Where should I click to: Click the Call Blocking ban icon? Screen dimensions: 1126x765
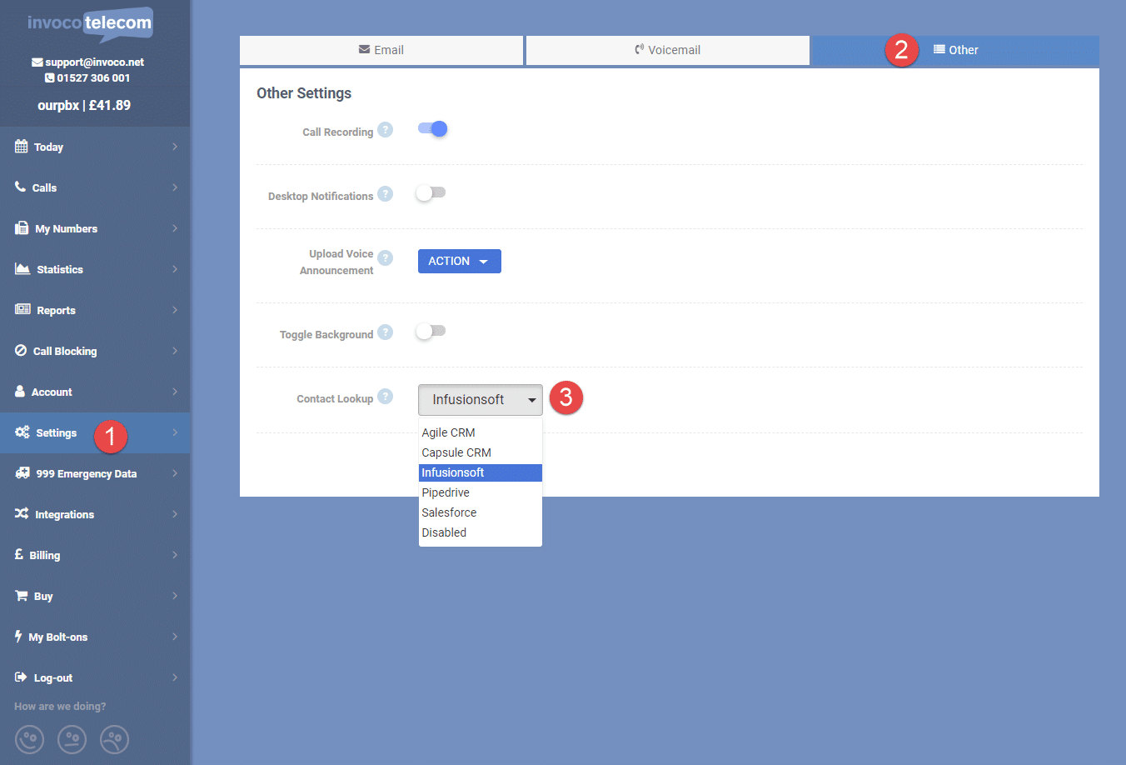[x=21, y=350]
